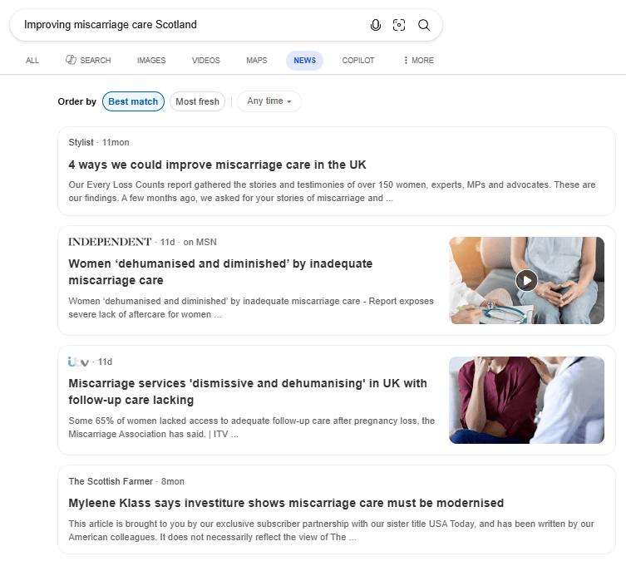Switch sorting to Most fresh
626x561 pixels.
[x=197, y=101]
